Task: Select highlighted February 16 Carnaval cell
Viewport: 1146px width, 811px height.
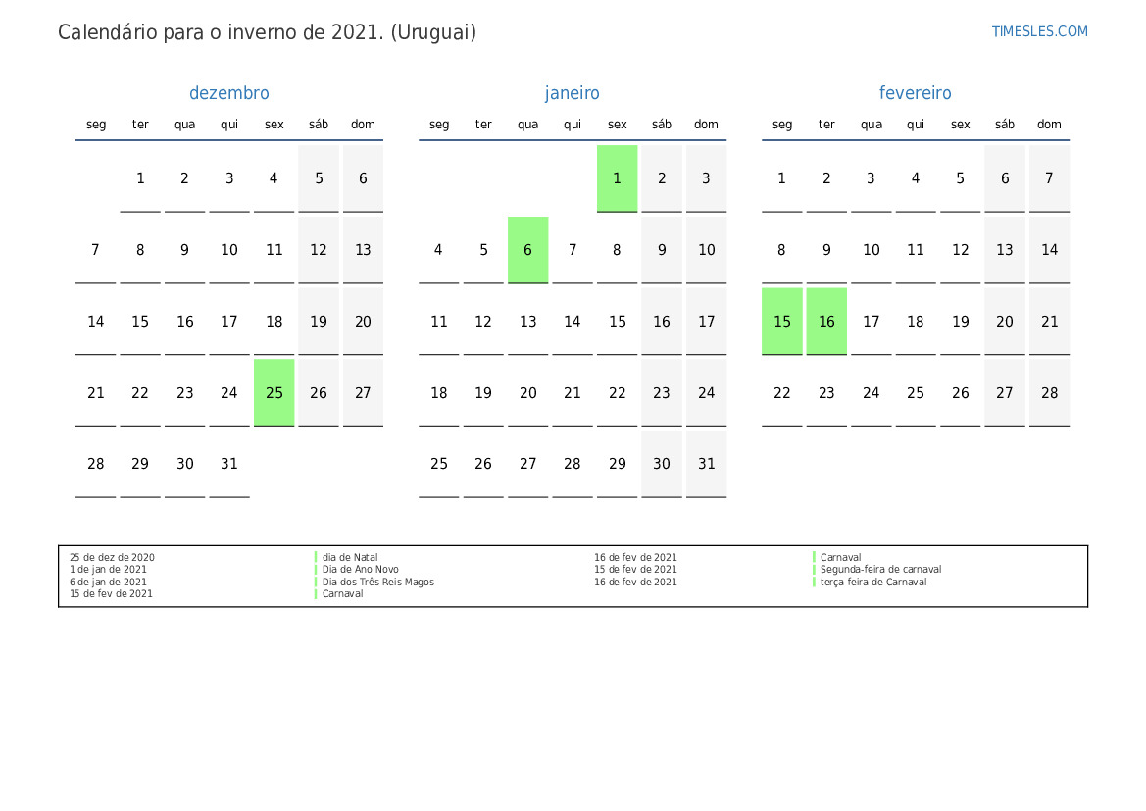Action: point(826,321)
